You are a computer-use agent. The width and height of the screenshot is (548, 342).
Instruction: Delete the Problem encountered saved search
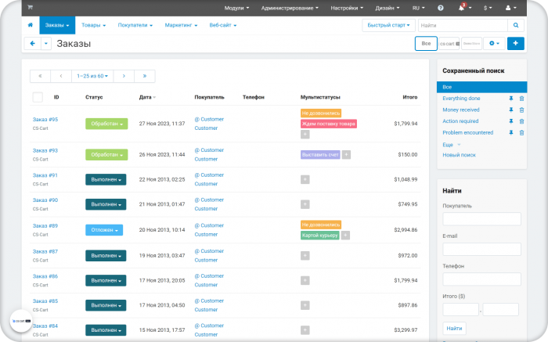tap(521, 133)
